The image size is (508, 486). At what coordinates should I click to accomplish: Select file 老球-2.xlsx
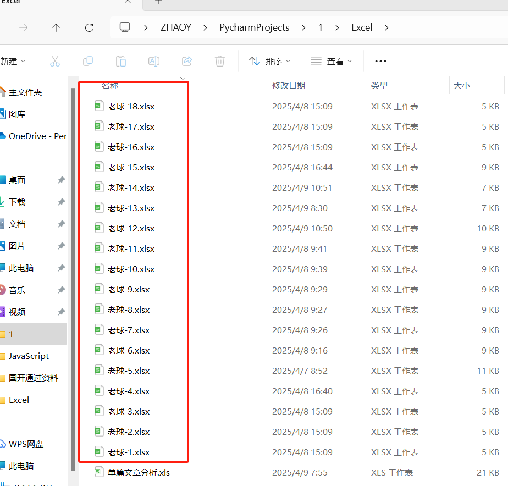click(129, 432)
